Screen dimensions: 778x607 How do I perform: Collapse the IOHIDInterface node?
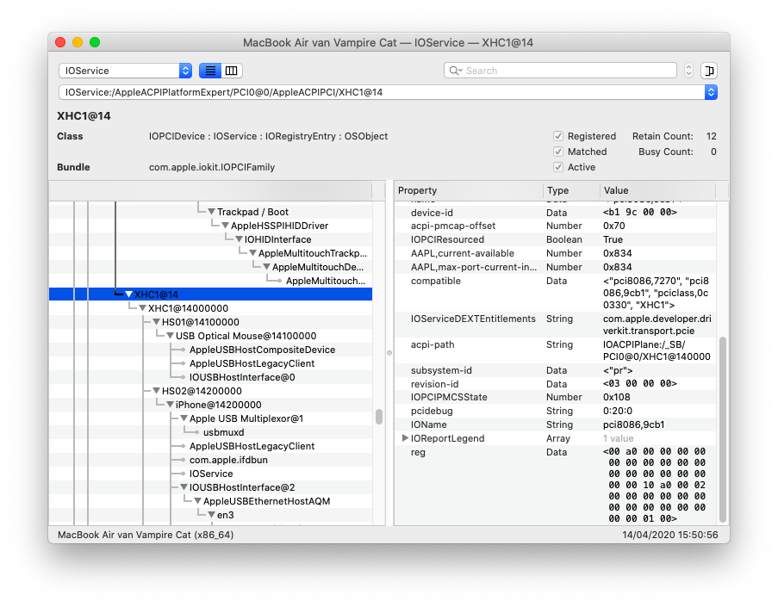click(240, 239)
